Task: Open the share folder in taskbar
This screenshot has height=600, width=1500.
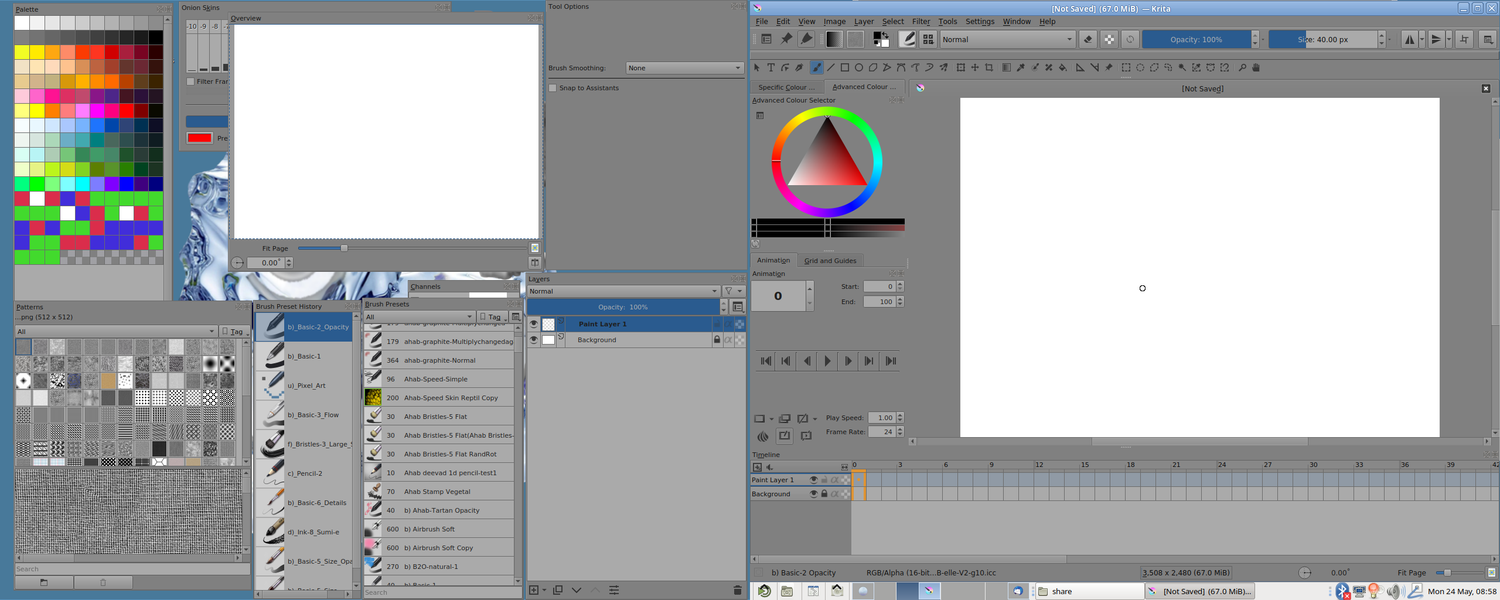Action: pyautogui.click(x=1088, y=591)
